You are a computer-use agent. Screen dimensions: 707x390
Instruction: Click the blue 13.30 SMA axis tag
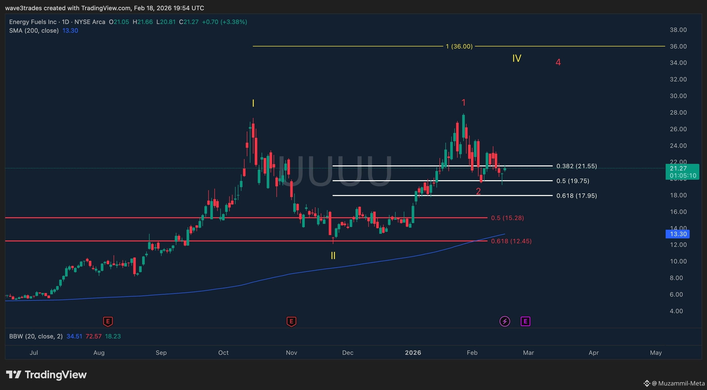(677, 234)
